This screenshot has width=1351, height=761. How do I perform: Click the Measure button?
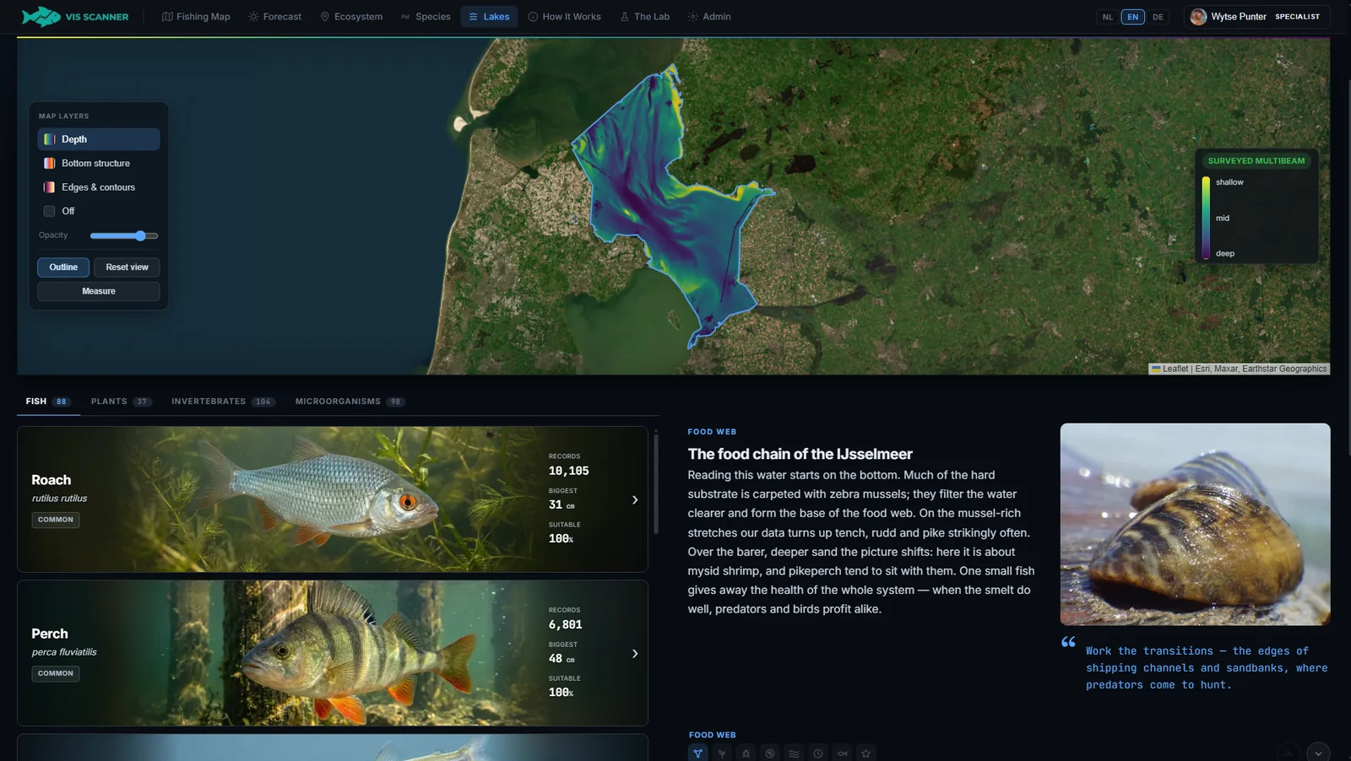pos(99,291)
